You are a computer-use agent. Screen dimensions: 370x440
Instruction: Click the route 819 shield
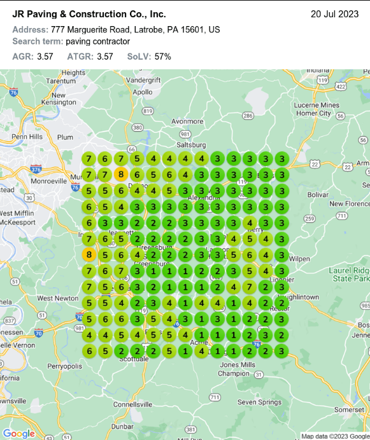(148, 111)
